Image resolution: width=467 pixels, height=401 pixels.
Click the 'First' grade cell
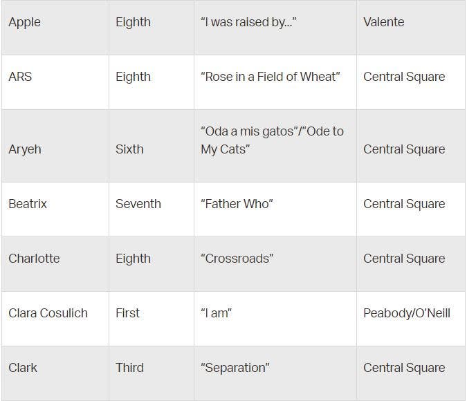coord(127,313)
